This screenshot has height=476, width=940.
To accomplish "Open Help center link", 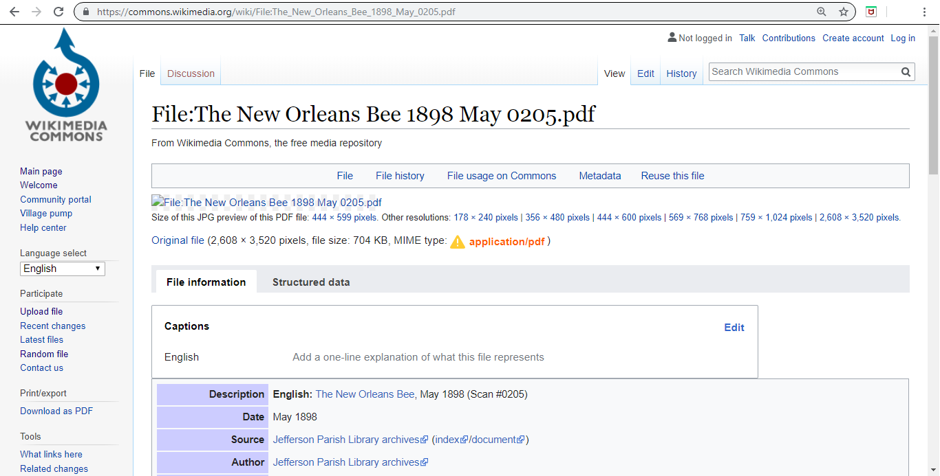I will (x=43, y=228).
